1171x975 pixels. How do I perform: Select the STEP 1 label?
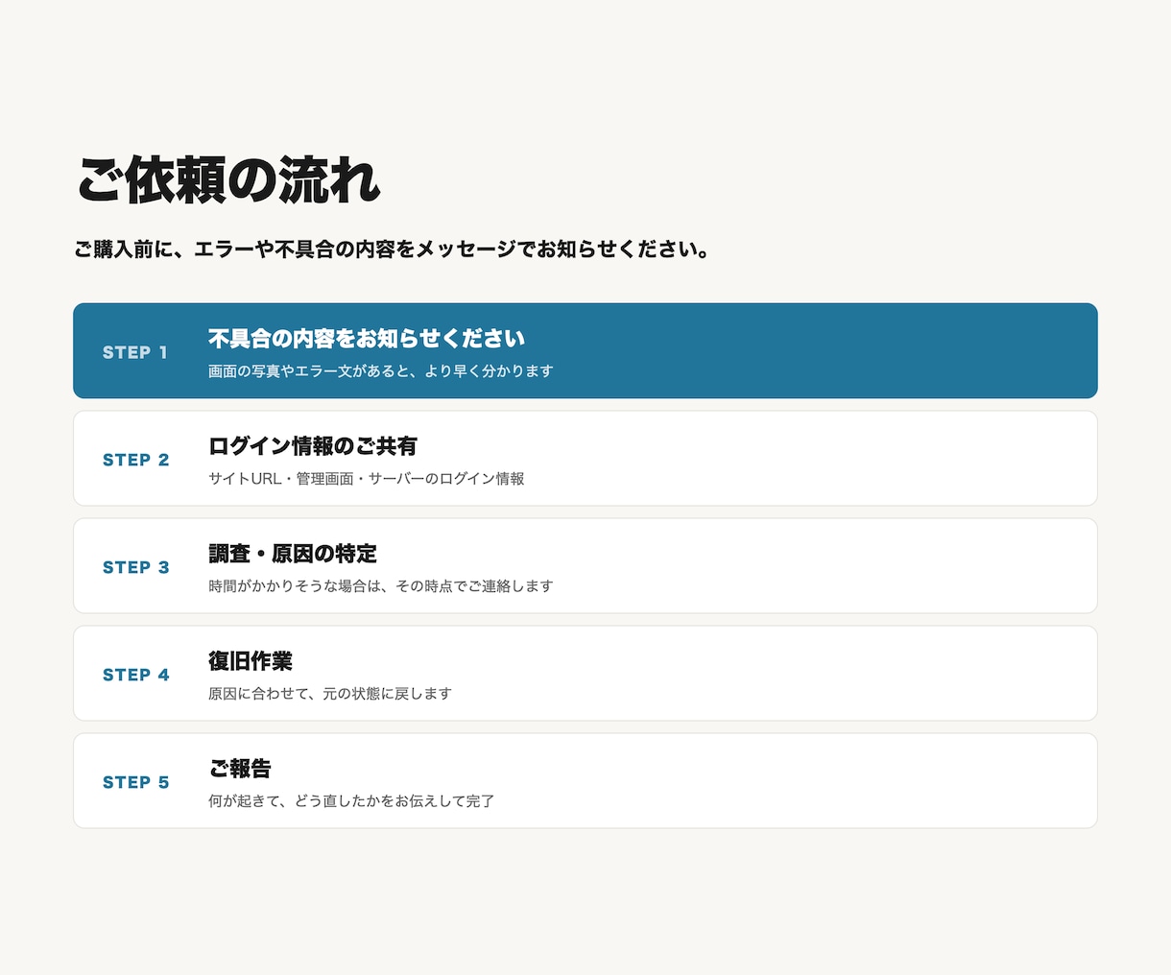135,352
